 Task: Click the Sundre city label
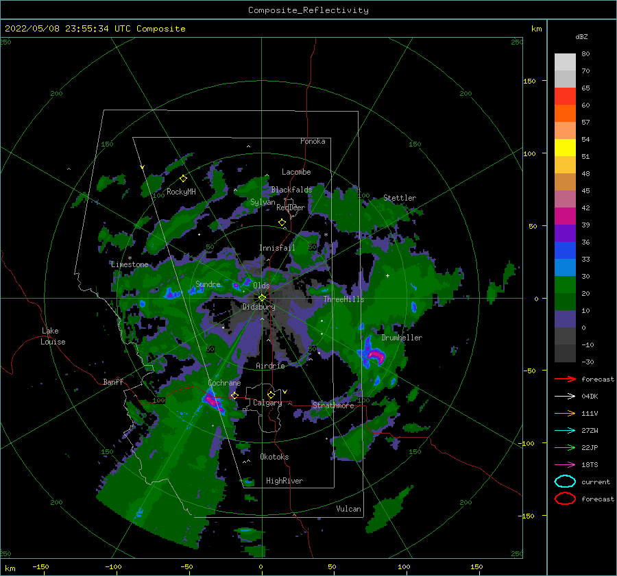pyautogui.click(x=208, y=284)
